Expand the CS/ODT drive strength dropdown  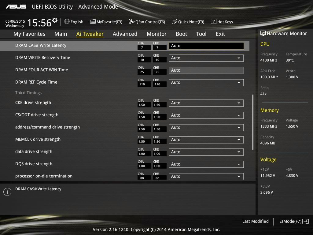coord(206,115)
